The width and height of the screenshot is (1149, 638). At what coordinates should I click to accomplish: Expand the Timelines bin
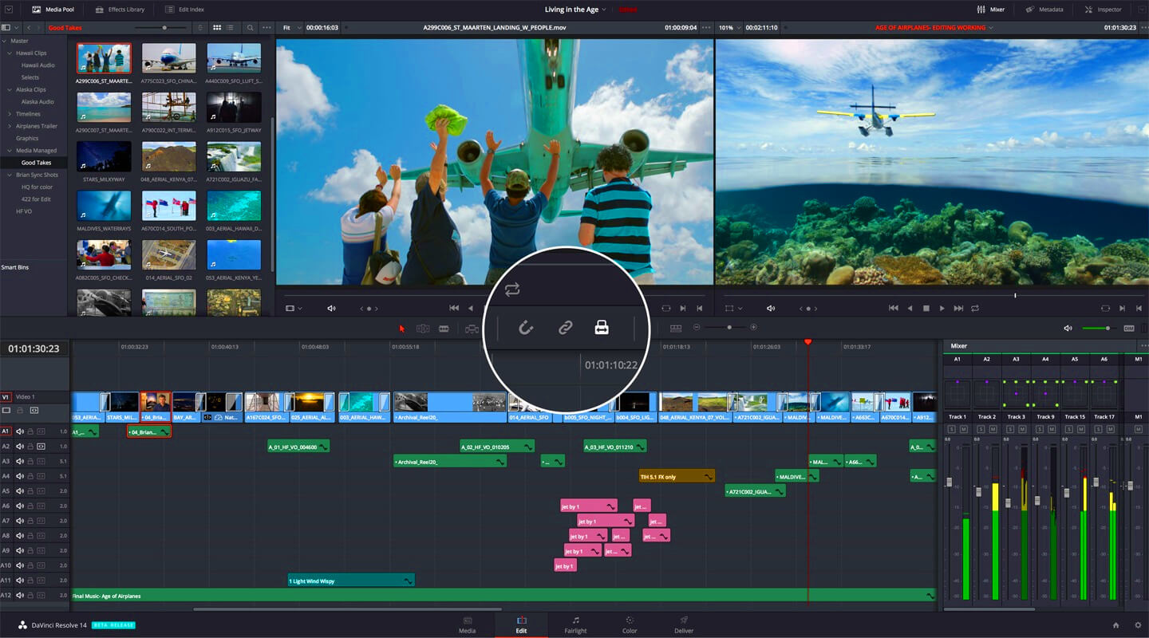[10, 114]
